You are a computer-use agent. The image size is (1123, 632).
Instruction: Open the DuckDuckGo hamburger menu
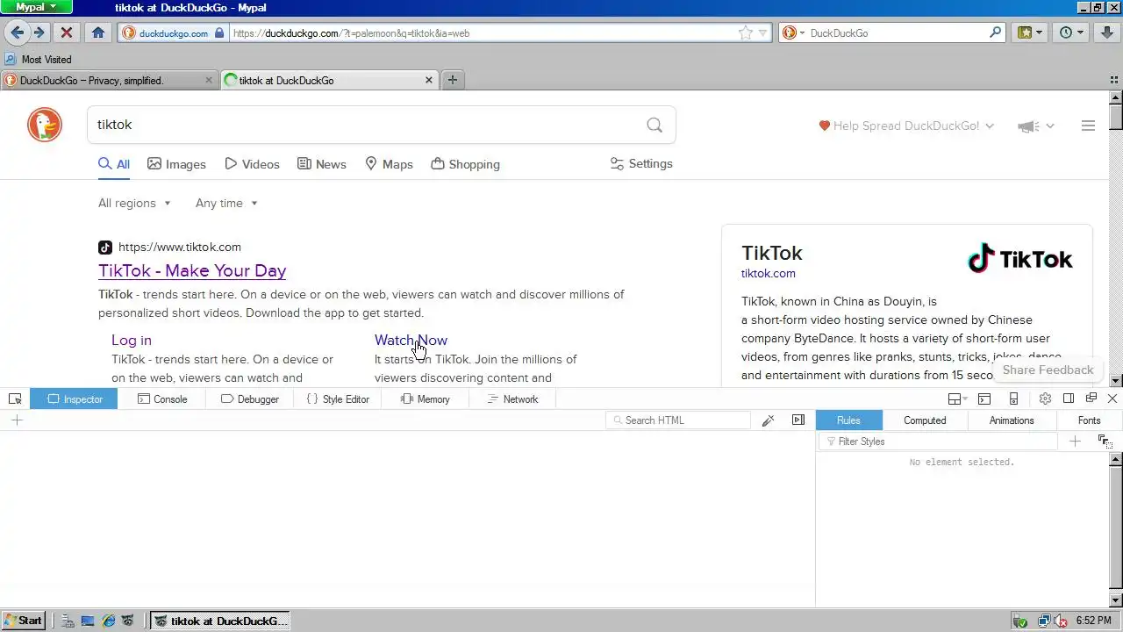point(1088,126)
